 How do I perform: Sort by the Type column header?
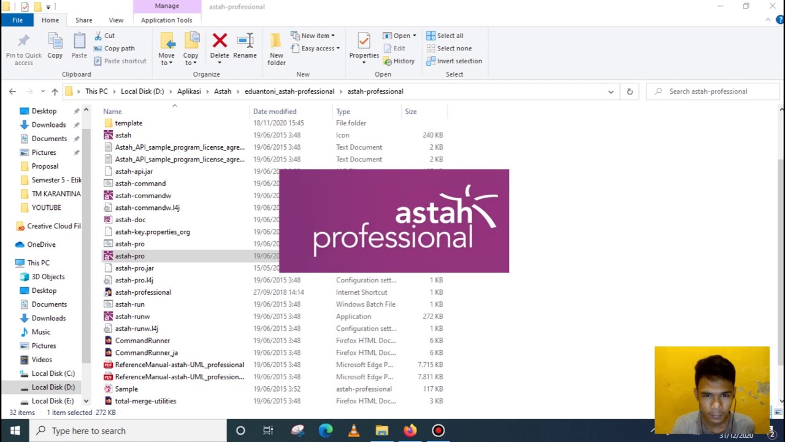click(x=343, y=112)
